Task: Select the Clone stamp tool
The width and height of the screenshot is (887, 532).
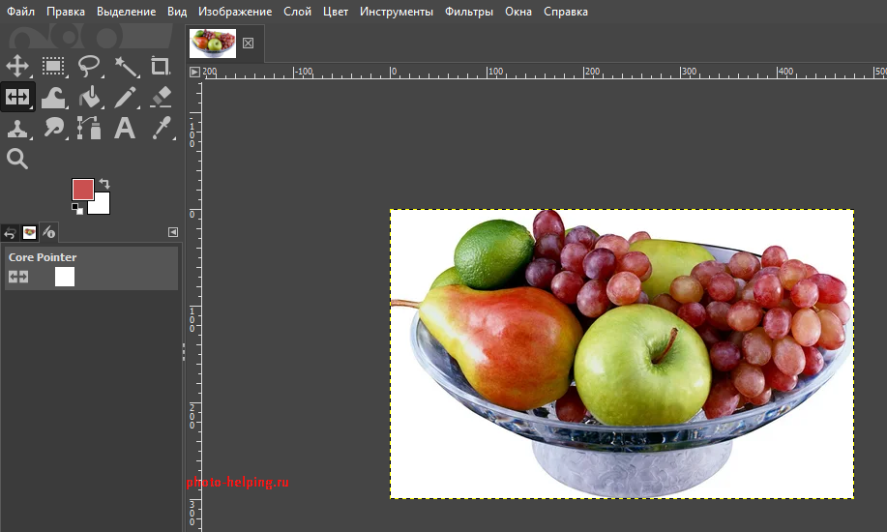Action: point(17,129)
